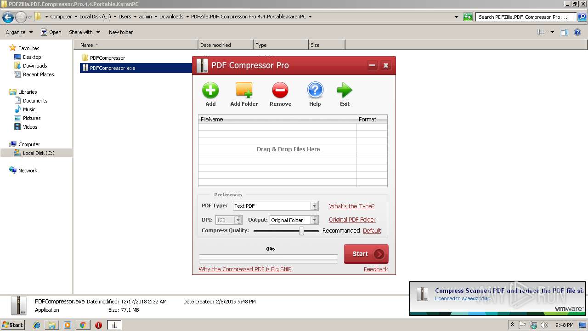This screenshot has width=588, height=331.
Task: Open Why the Compressed PDF is Big Still link
Action: coord(245,269)
